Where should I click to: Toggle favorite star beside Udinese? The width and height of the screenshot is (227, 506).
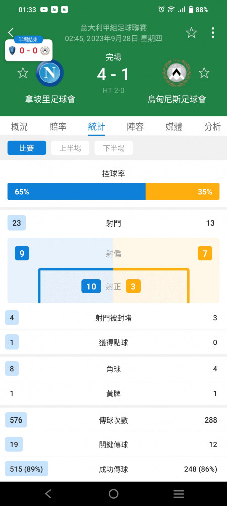[204, 73]
